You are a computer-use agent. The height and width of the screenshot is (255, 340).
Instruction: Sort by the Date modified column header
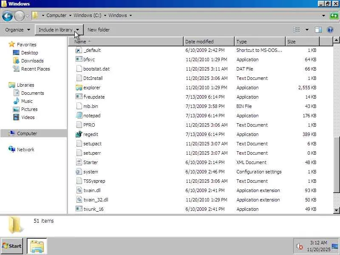[x=209, y=41]
